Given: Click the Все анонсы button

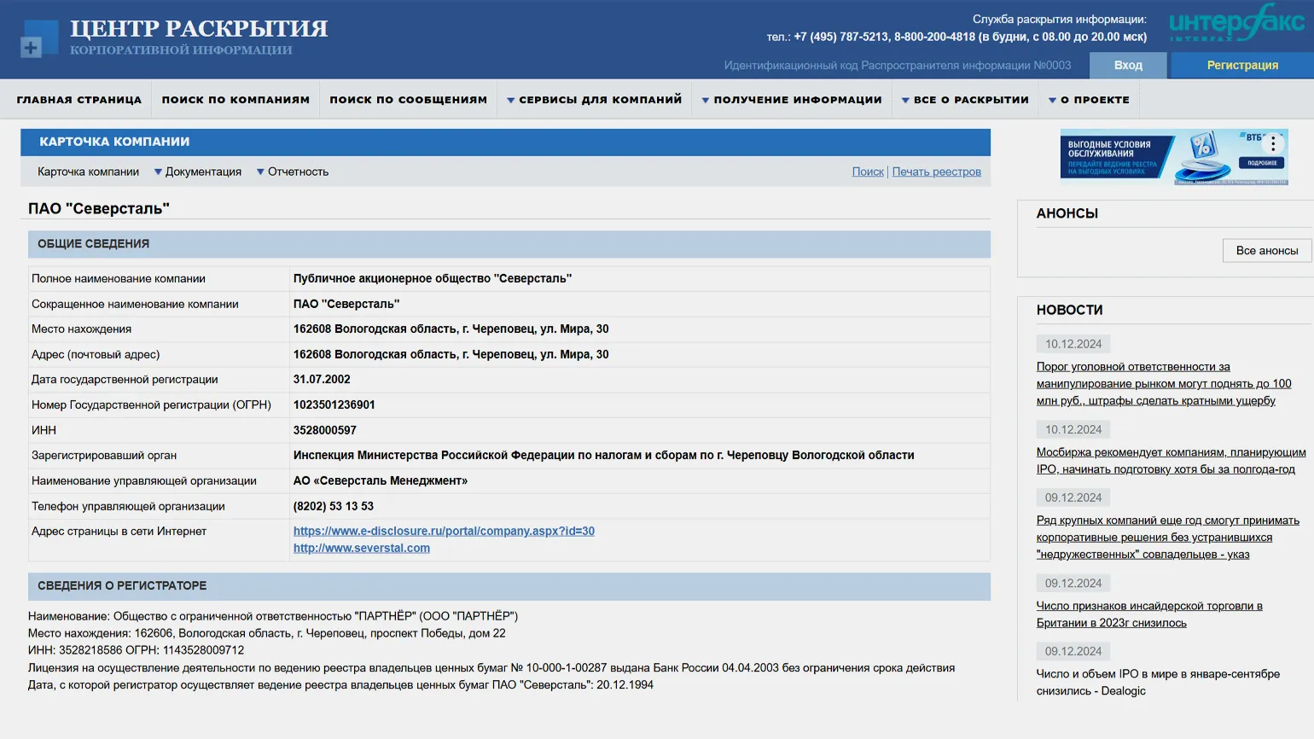Looking at the screenshot, I should pos(1266,251).
